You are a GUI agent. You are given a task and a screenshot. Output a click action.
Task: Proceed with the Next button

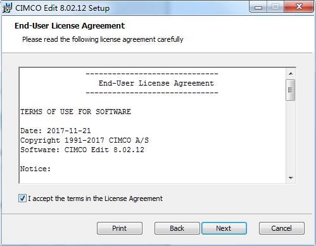pyautogui.click(x=224, y=228)
